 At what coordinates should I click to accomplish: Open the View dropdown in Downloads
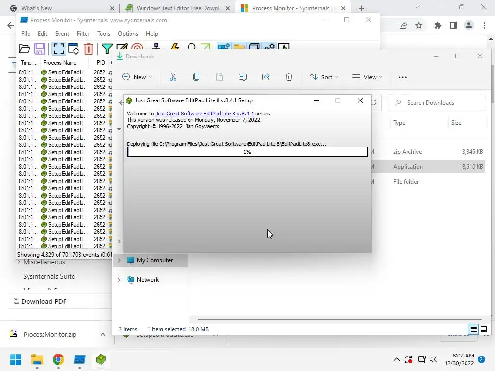coord(367,77)
